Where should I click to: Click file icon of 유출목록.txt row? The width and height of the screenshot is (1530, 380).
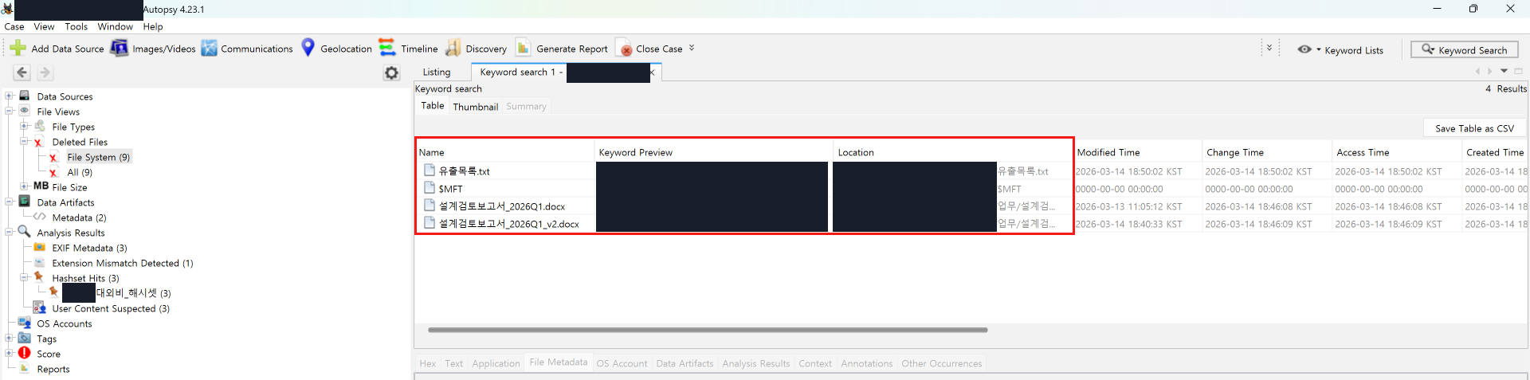tap(430, 170)
